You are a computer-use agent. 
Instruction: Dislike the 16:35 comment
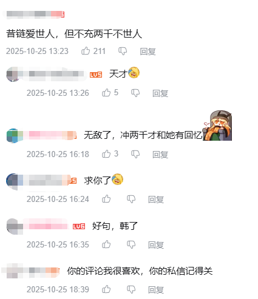[x=131, y=245]
